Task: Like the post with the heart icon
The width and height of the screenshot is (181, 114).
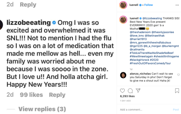Action: coord(122,91)
